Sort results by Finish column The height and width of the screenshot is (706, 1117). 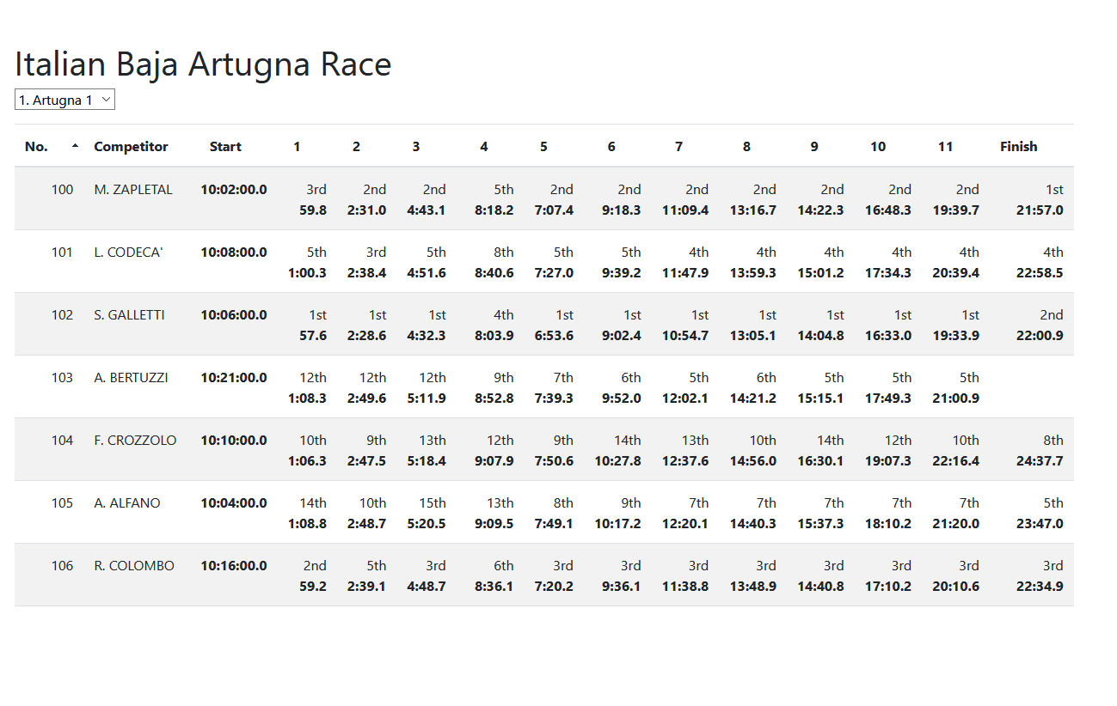1018,146
